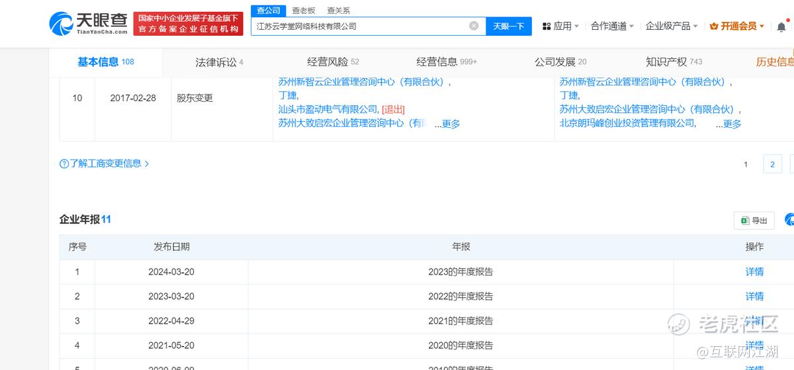This screenshot has height=370, width=794.
Task: Switch to 法律诉讼 tab
Action: pos(219,62)
